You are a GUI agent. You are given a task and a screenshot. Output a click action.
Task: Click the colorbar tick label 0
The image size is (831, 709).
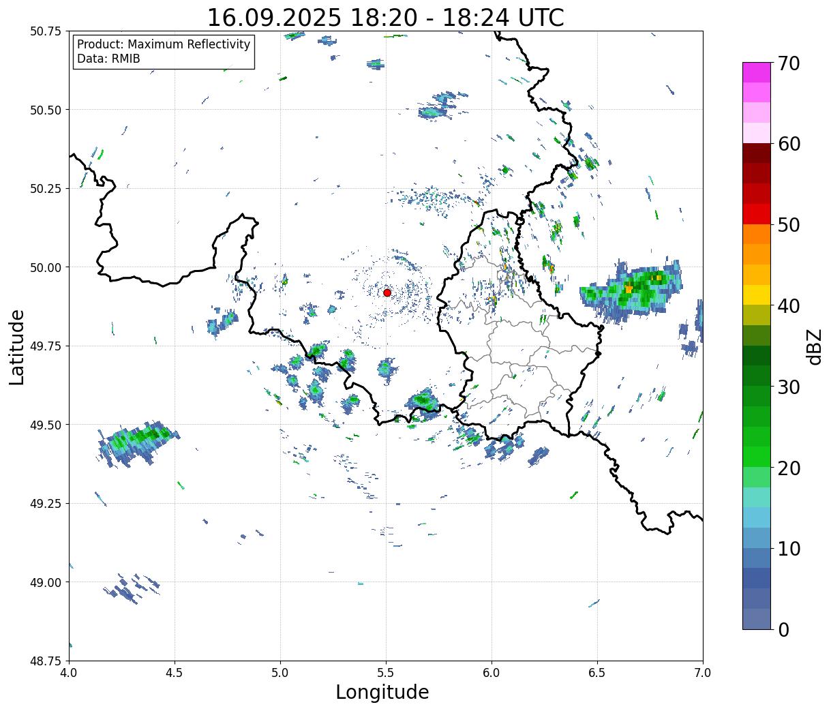783,629
